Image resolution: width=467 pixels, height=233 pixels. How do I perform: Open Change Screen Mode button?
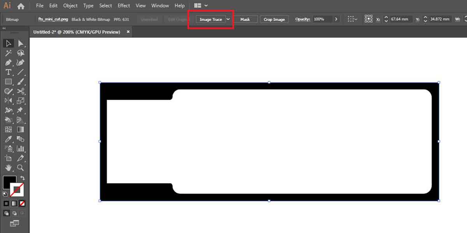pyautogui.click(x=14, y=223)
